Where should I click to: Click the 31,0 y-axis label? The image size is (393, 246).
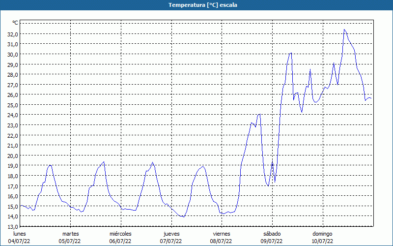(13, 44)
